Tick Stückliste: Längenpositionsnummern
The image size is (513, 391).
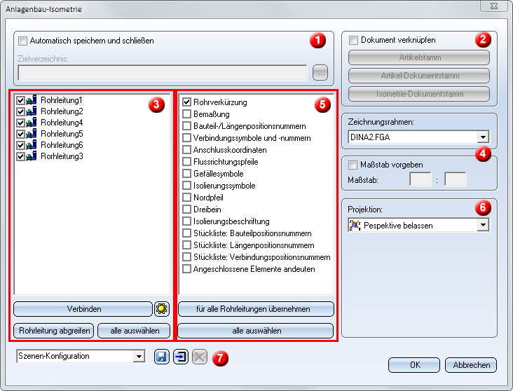pos(187,245)
